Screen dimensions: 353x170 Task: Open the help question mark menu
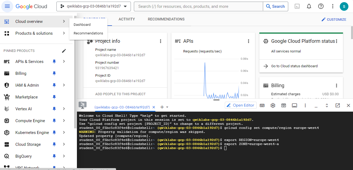[x=321, y=6]
